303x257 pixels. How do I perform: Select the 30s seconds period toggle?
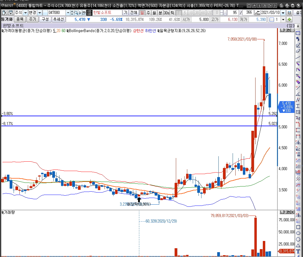coord(166,13)
